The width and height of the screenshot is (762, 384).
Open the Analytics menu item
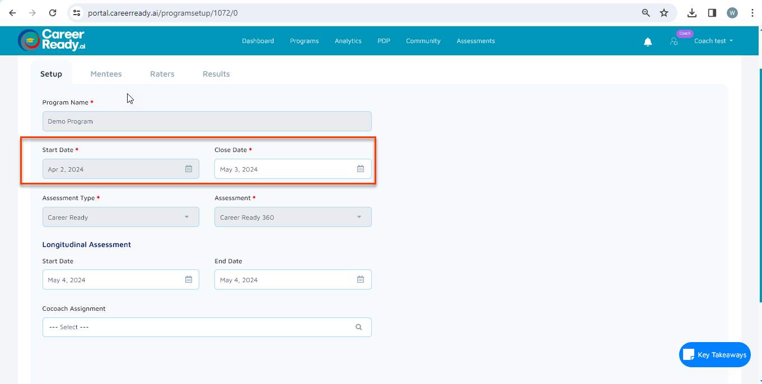point(348,41)
